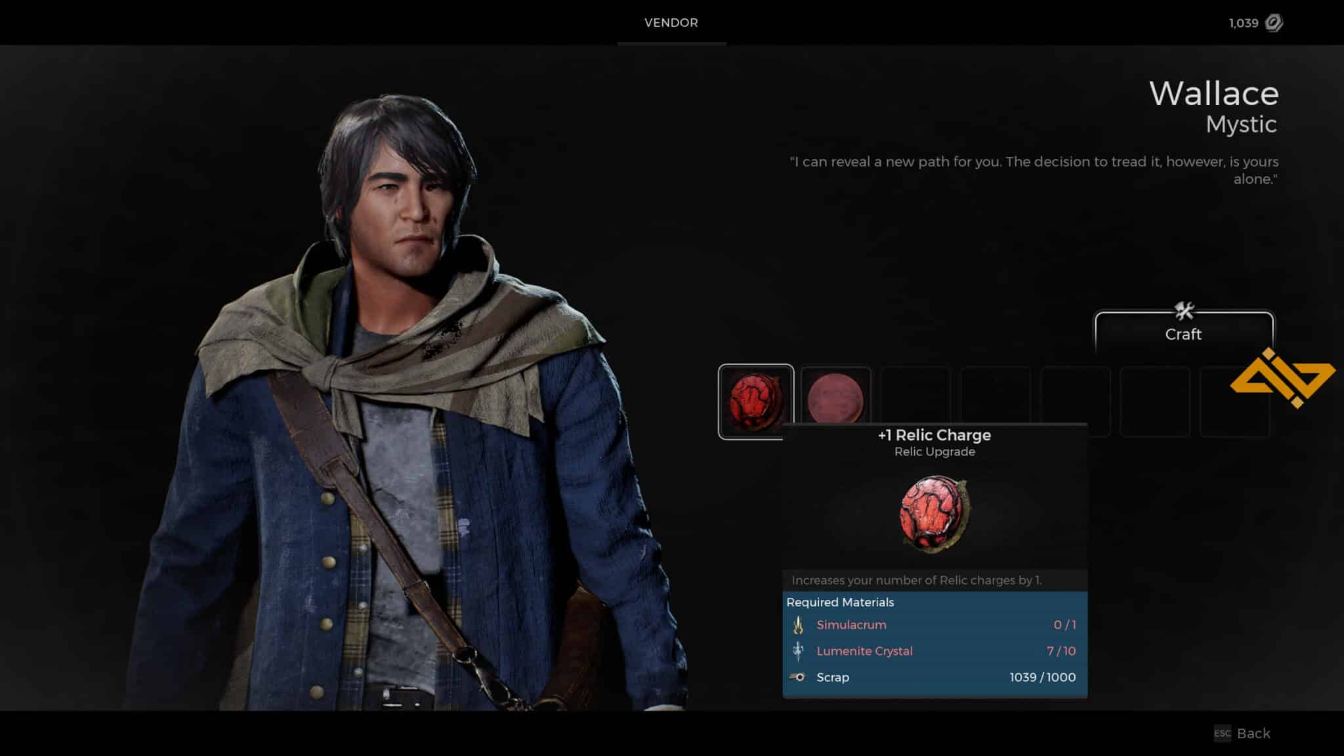Viewport: 1344px width, 756px height.
Task: Click the relic charge description text
Action: point(916,580)
